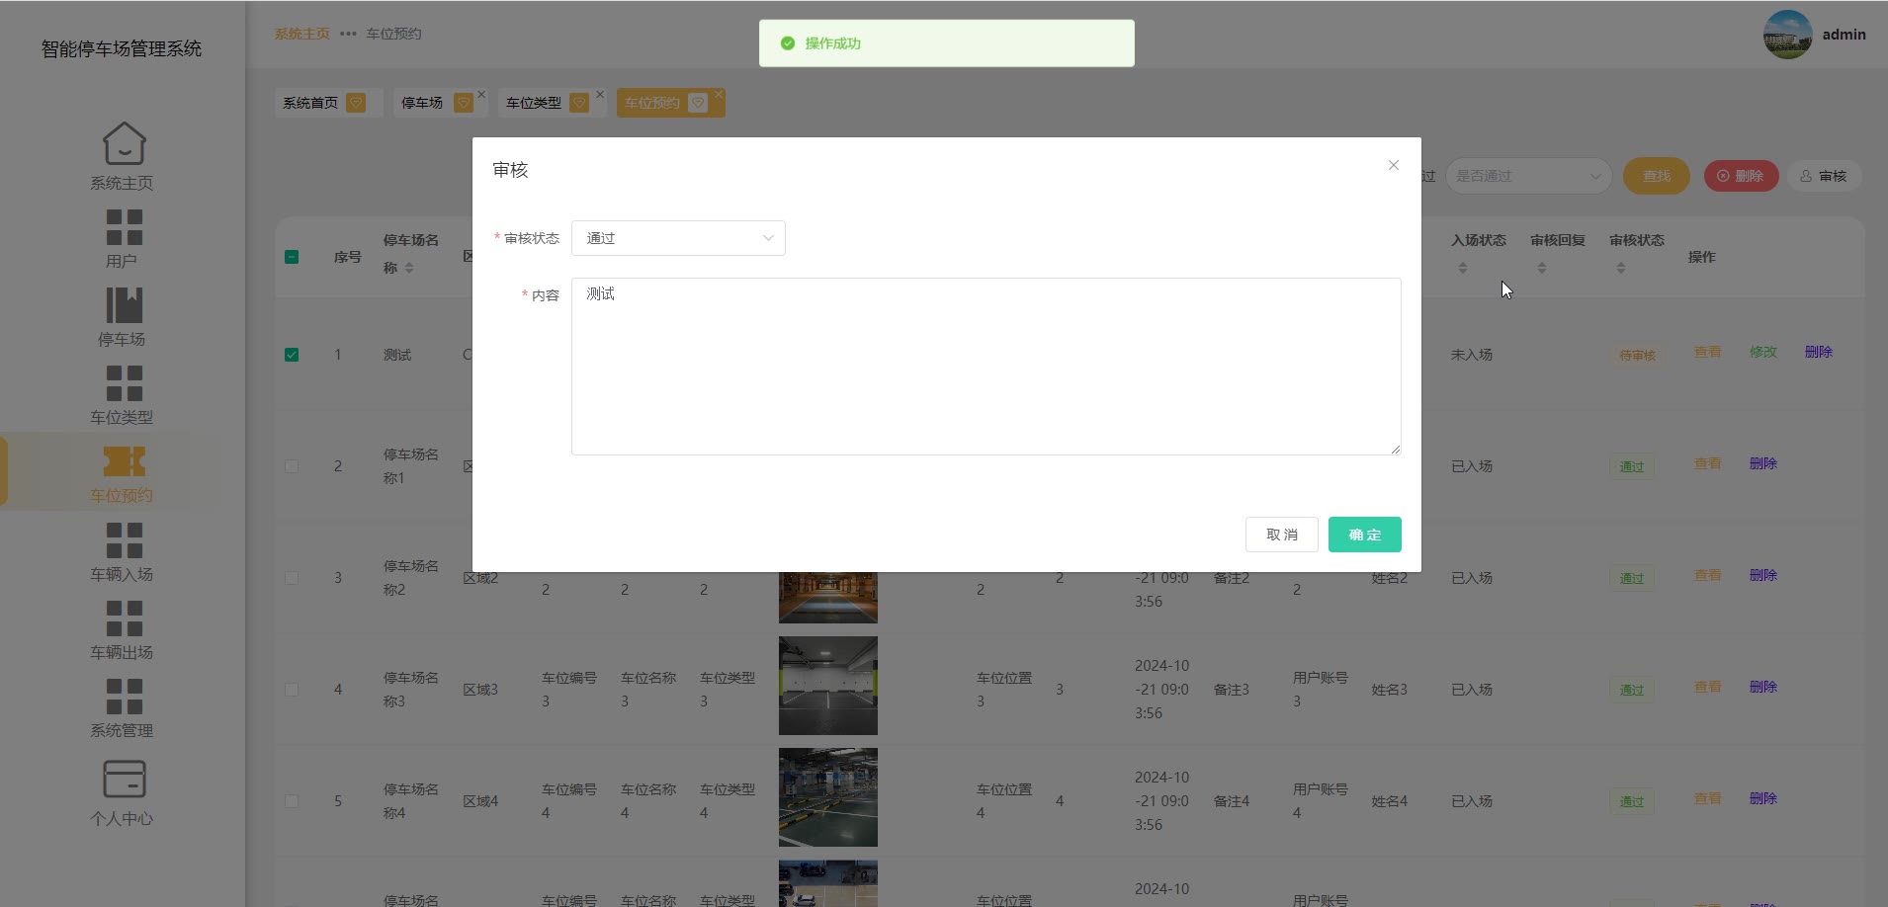Click the 操作成功 success message
1888x907 pixels.
947,43
